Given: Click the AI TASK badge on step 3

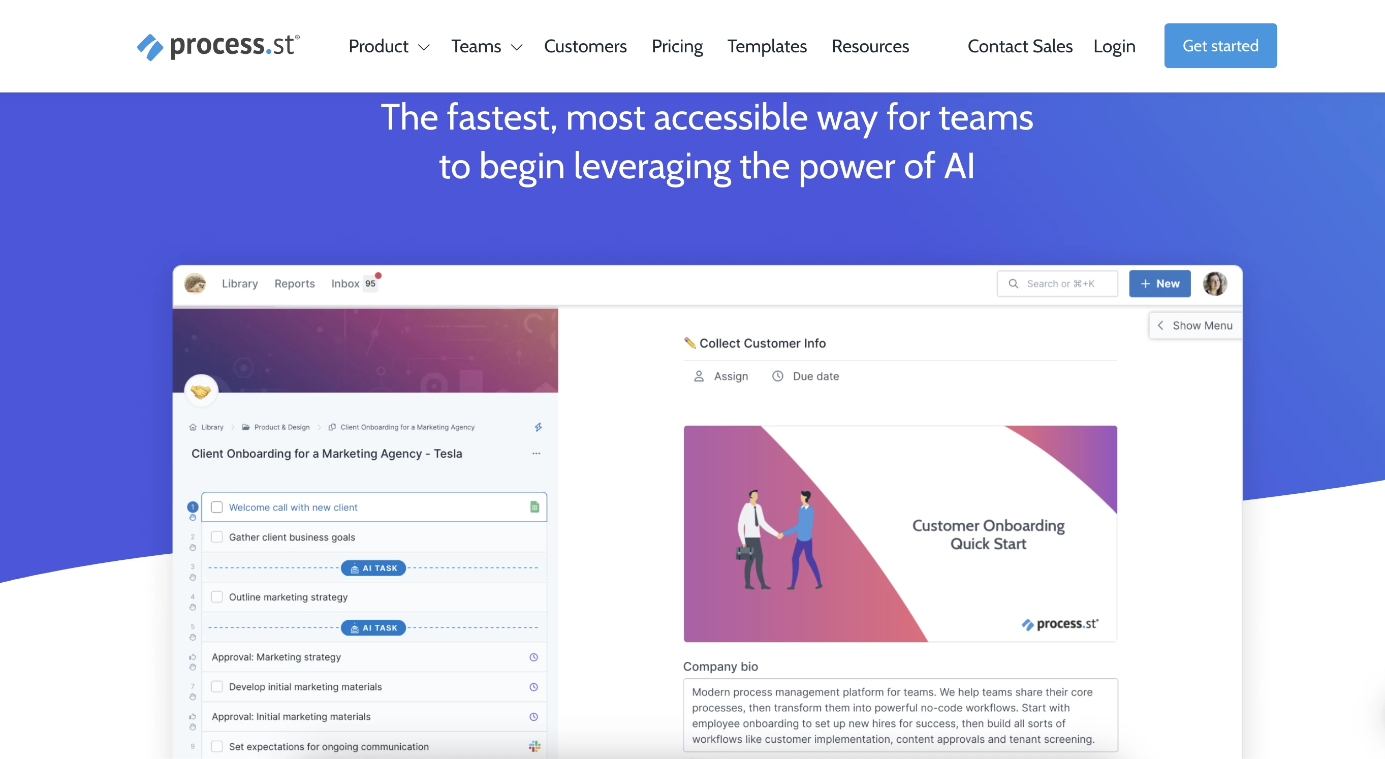Looking at the screenshot, I should pos(373,567).
